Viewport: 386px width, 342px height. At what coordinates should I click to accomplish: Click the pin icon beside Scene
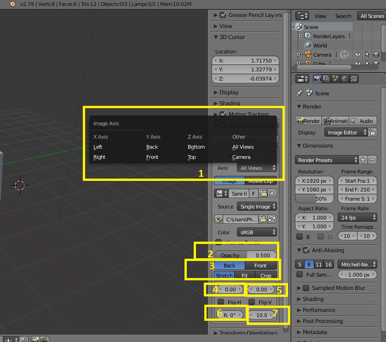click(x=300, y=93)
